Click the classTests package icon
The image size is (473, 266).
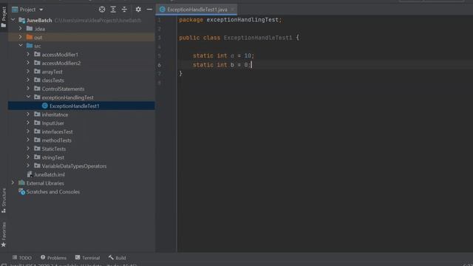pos(37,80)
